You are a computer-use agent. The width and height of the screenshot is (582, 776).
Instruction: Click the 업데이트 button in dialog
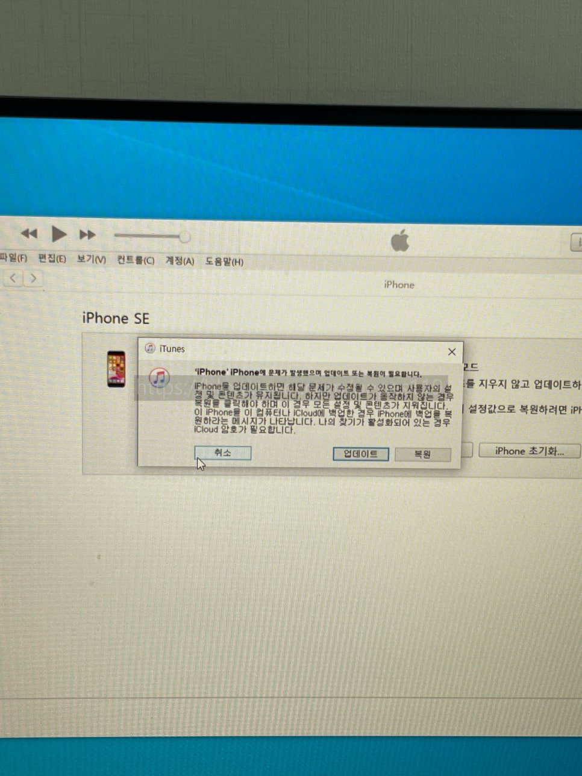click(360, 454)
